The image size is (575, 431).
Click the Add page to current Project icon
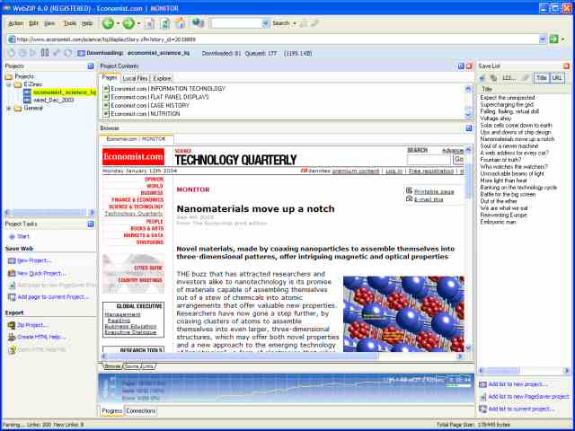tap(12, 297)
